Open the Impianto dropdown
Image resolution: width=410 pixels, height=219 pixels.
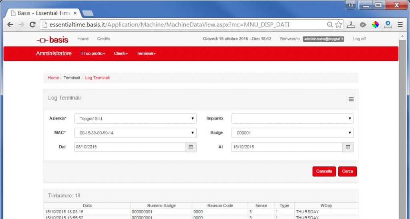292,119
